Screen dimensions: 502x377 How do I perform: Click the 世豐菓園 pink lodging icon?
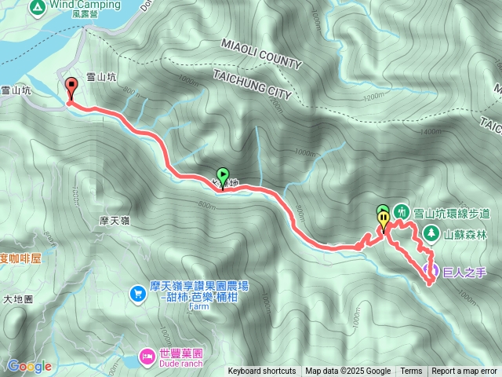(147, 357)
